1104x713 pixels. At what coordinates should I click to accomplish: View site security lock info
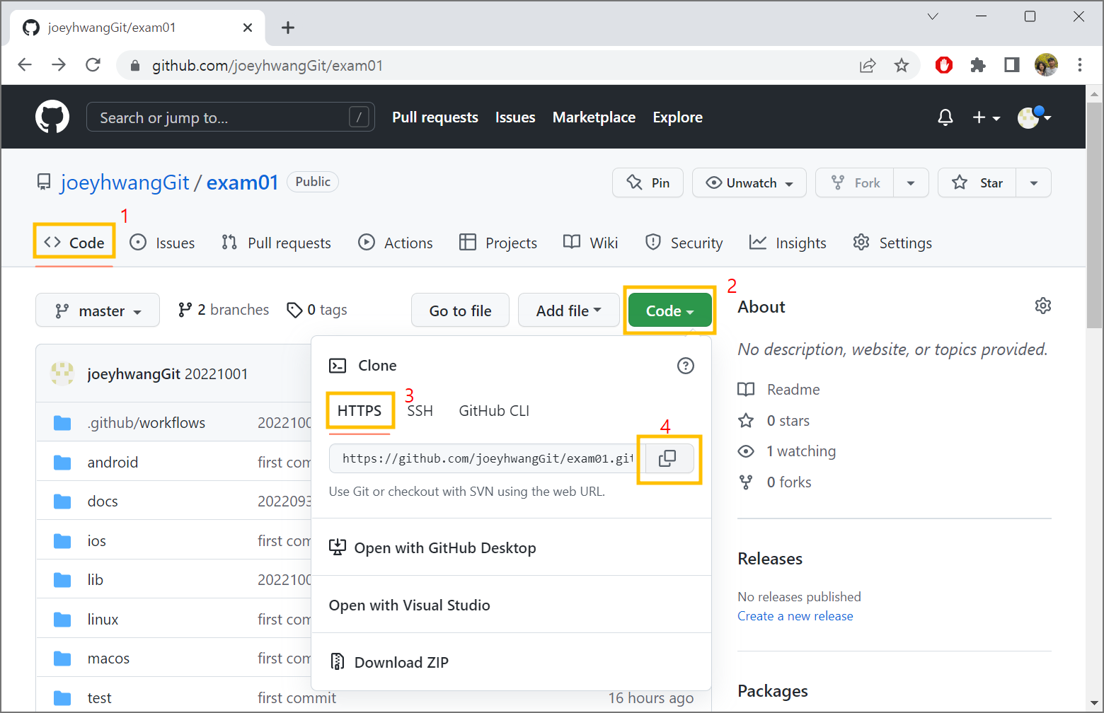point(135,66)
